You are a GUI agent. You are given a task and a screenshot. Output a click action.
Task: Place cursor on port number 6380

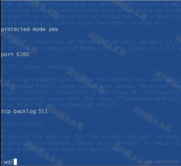23,54
